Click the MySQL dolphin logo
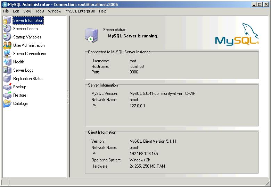The height and width of the screenshot is (187, 271). (x=237, y=34)
